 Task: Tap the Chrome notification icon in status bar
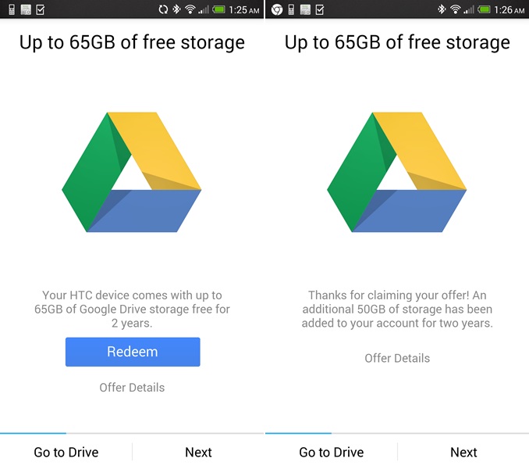pos(277,9)
